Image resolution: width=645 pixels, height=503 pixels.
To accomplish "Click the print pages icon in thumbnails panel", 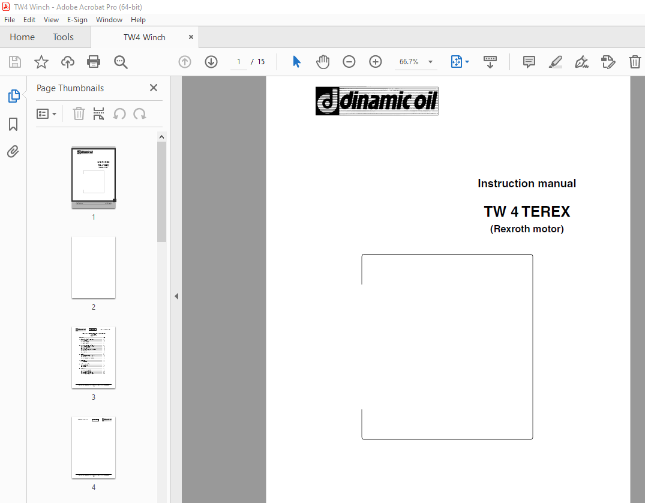I will (x=99, y=113).
